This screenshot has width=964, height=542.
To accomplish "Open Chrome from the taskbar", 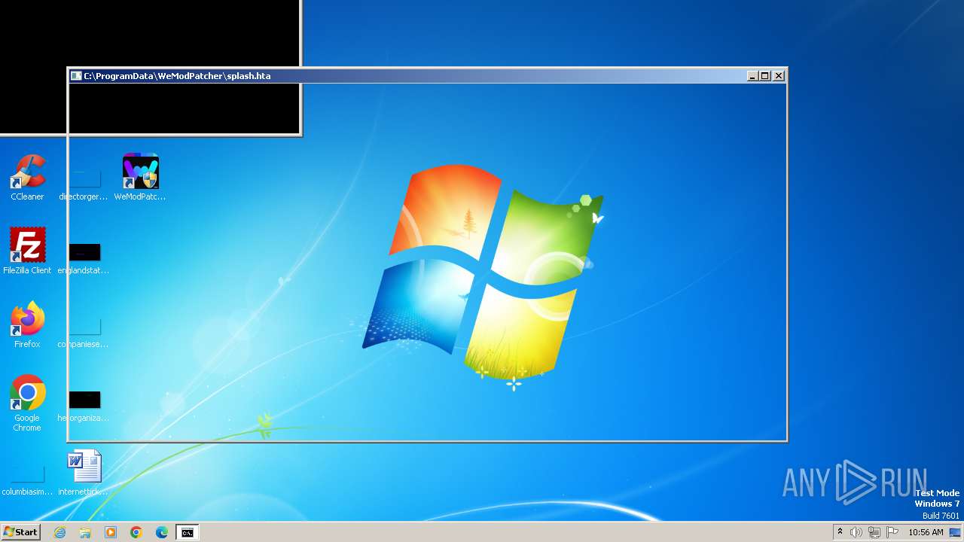I will pyautogui.click(x=136, y=532).
